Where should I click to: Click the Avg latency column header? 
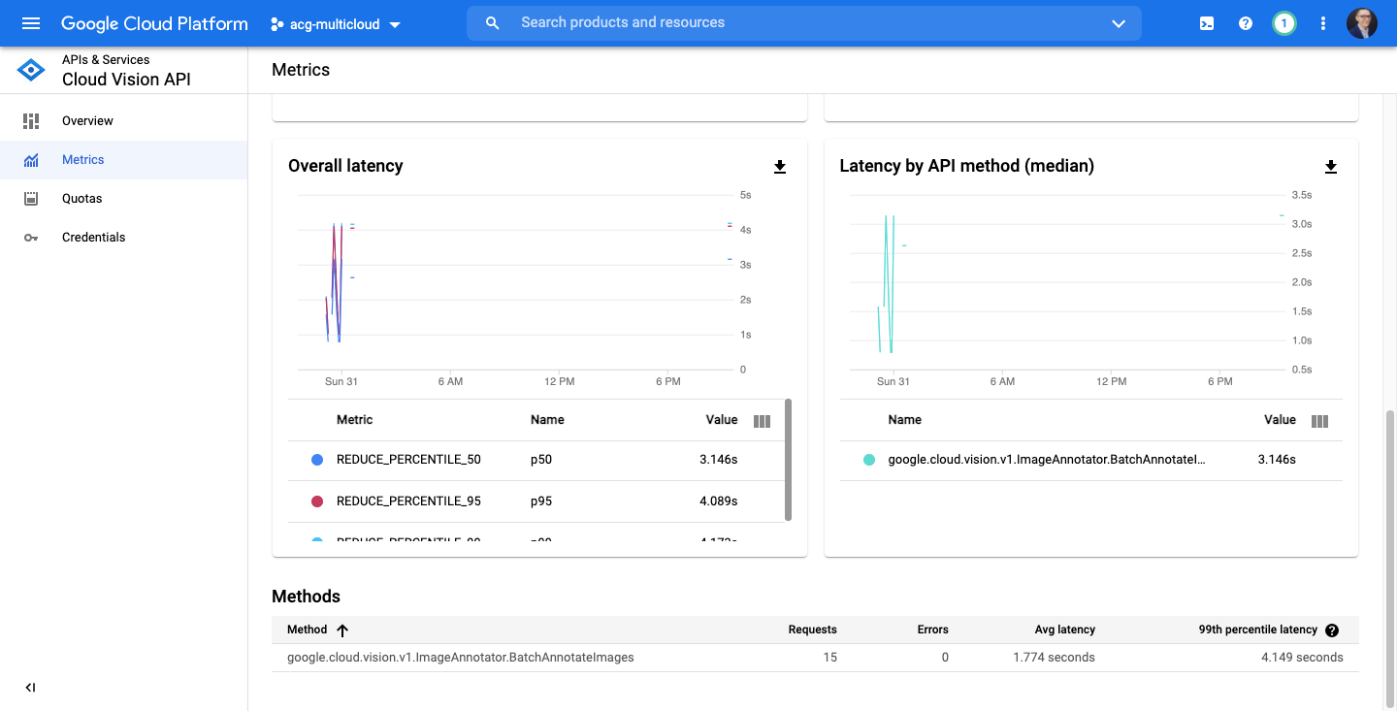coord(1065,630)
